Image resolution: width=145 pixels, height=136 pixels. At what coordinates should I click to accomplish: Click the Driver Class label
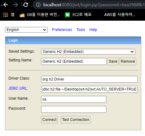click(19, 78)
